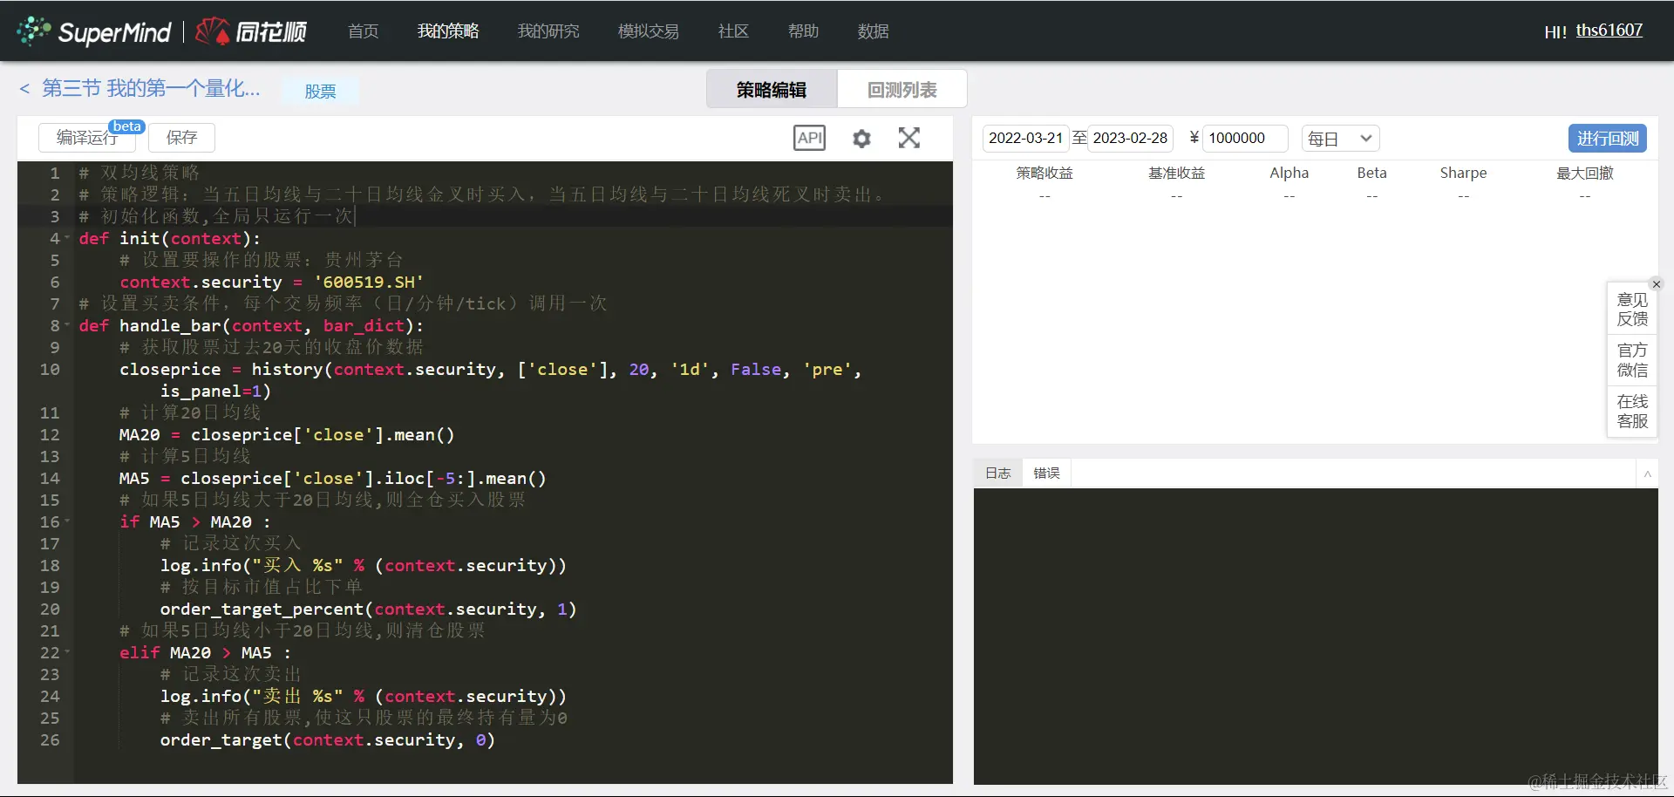Switch to 策略编辑 tab
The height and width of the screenshot is (797, 1674).
coord(772,89)
